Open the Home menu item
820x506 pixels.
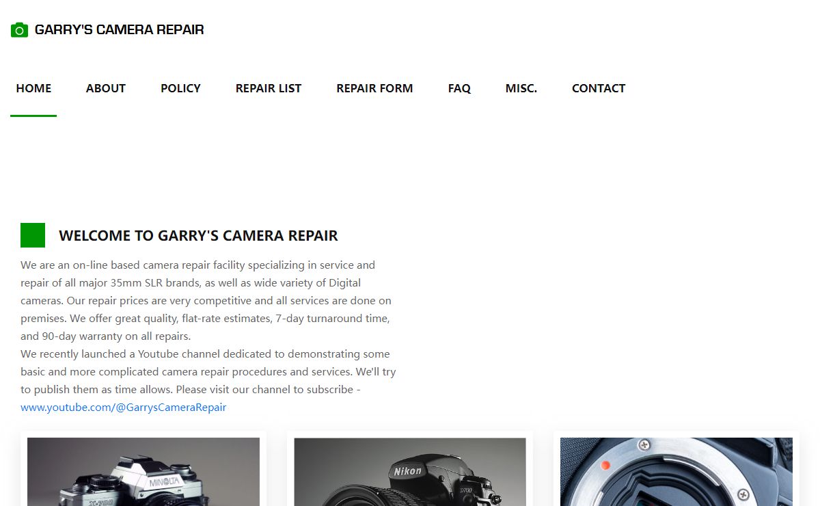(x=33, y=88)
